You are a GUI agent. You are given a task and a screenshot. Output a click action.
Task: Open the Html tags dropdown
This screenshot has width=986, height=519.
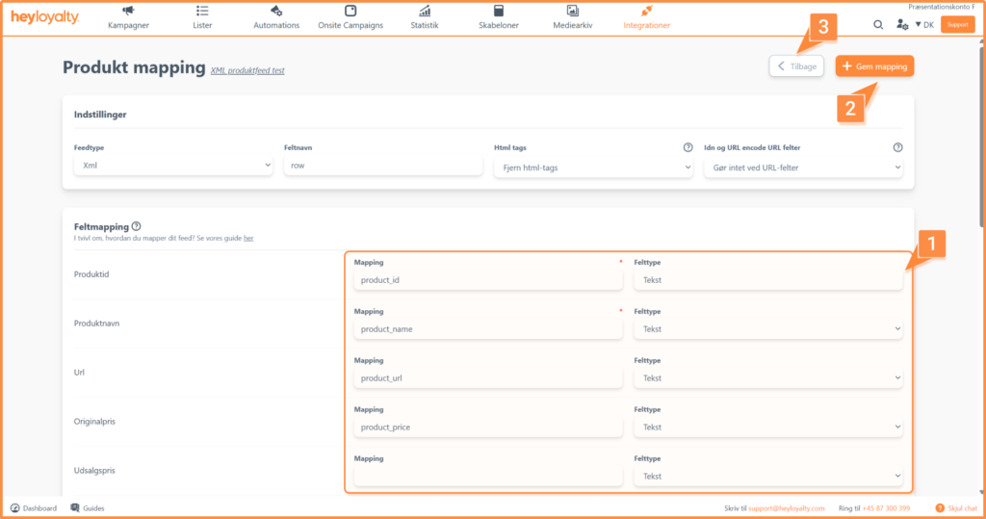(x=592, y=167)
